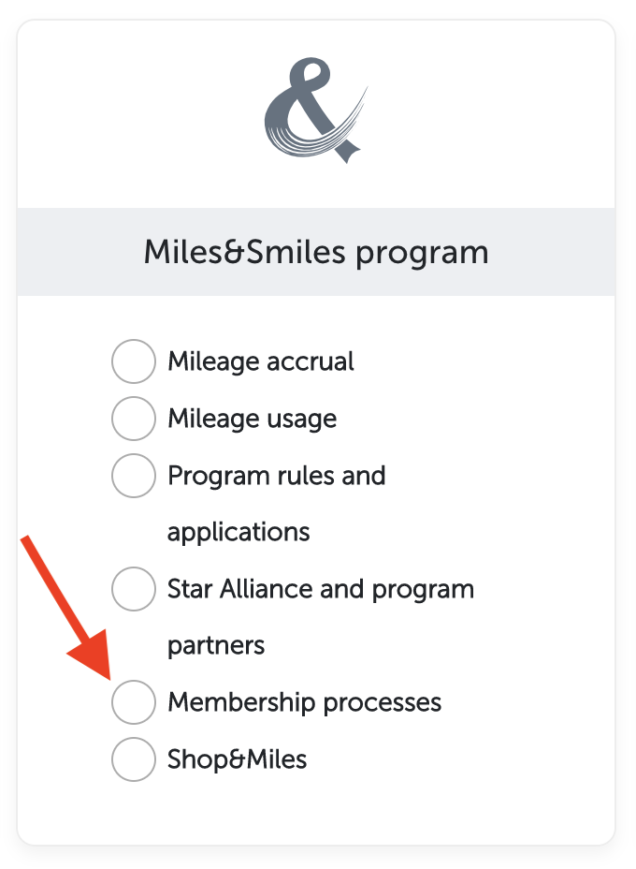Click the Membership processes label text

(x=303, y=702)
